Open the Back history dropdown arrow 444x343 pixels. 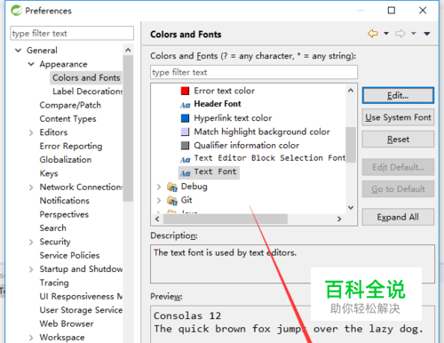[x=386, y=34]
